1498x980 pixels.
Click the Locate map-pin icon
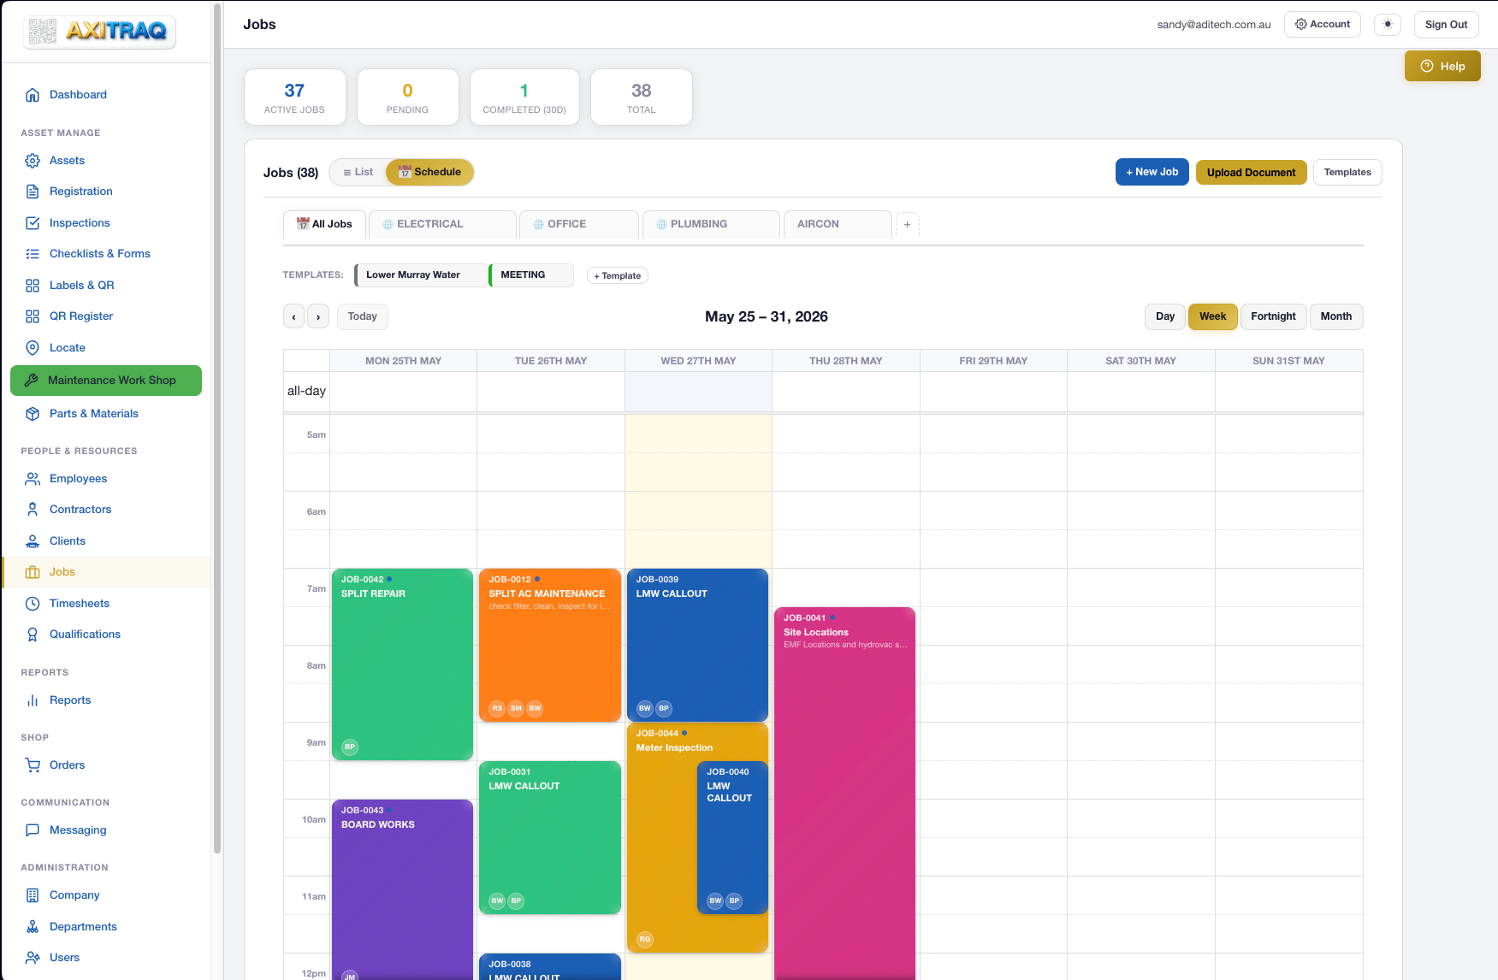[33, 348]
